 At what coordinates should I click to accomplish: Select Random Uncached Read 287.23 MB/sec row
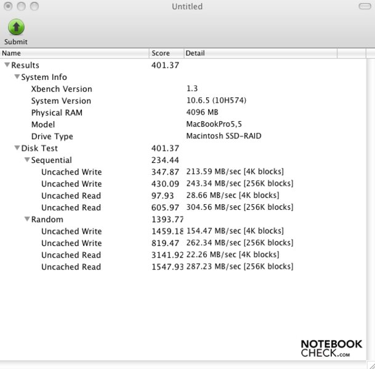coord(183,266)
